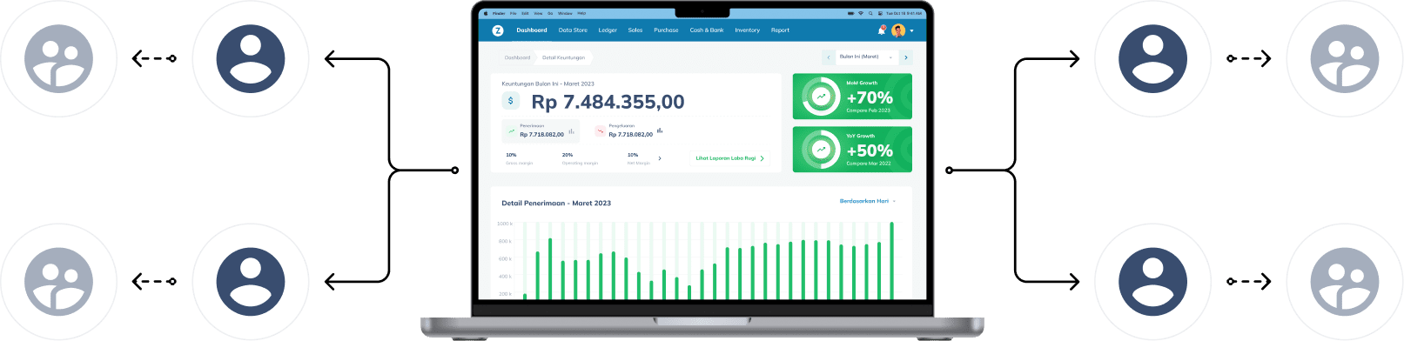Go to previous month arrow

point(829,57)
